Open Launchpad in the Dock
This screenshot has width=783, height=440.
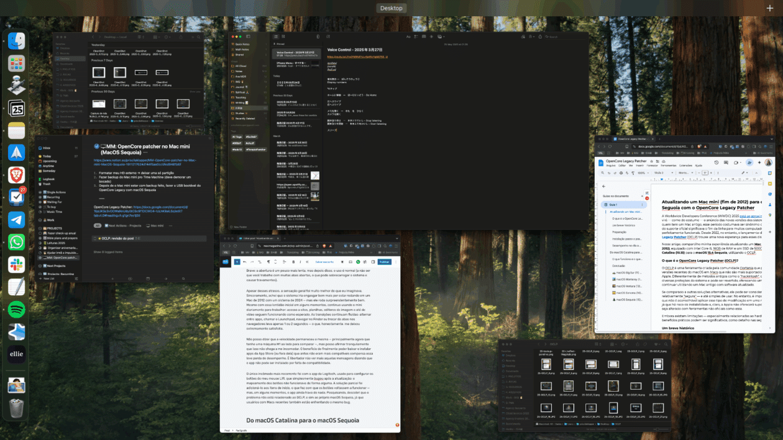pos(16,63)
